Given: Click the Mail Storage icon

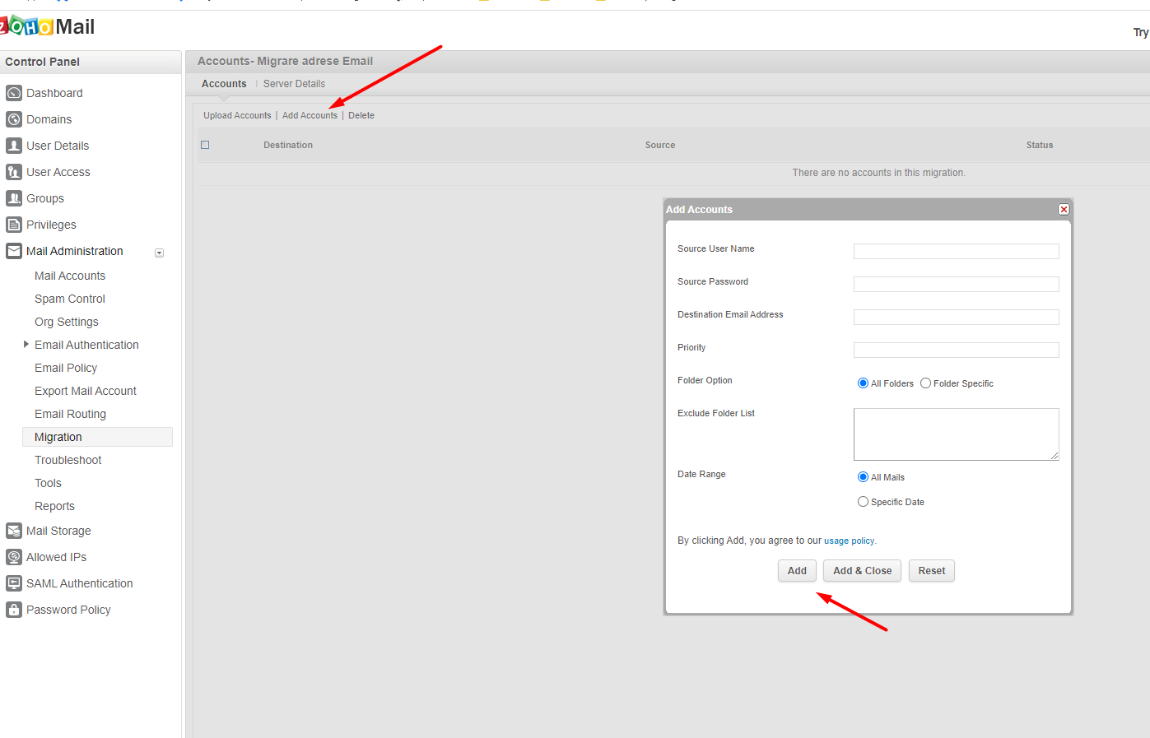Looking at the screenshot, I should (x=13, y=531).
